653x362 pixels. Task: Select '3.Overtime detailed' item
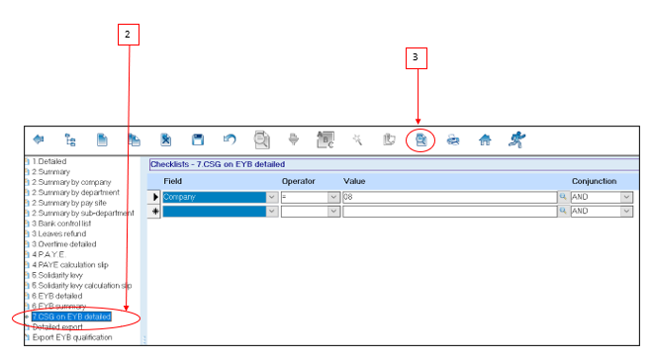[x=63, y=244]
